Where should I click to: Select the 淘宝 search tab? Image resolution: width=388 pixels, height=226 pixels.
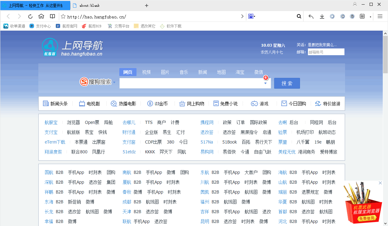click(x=240, y=72)
